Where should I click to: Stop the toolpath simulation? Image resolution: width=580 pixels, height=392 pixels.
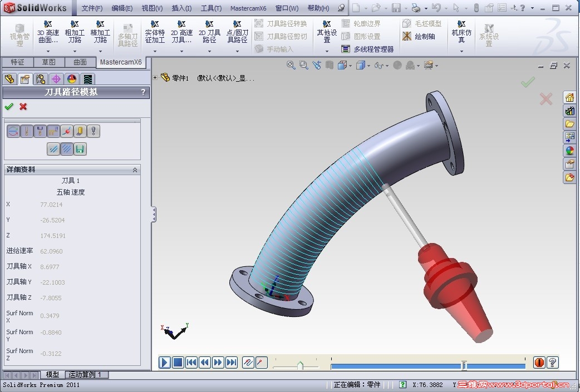pyautogui.click(x=178, y=363)
